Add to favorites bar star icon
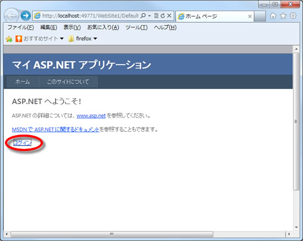Viewport: 303px width, 241px height. point(9,39)
